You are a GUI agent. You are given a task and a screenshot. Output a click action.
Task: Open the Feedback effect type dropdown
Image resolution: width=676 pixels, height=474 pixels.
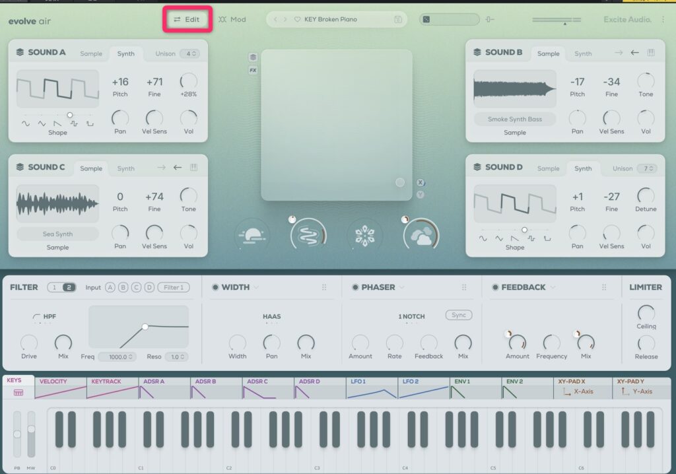553,287
